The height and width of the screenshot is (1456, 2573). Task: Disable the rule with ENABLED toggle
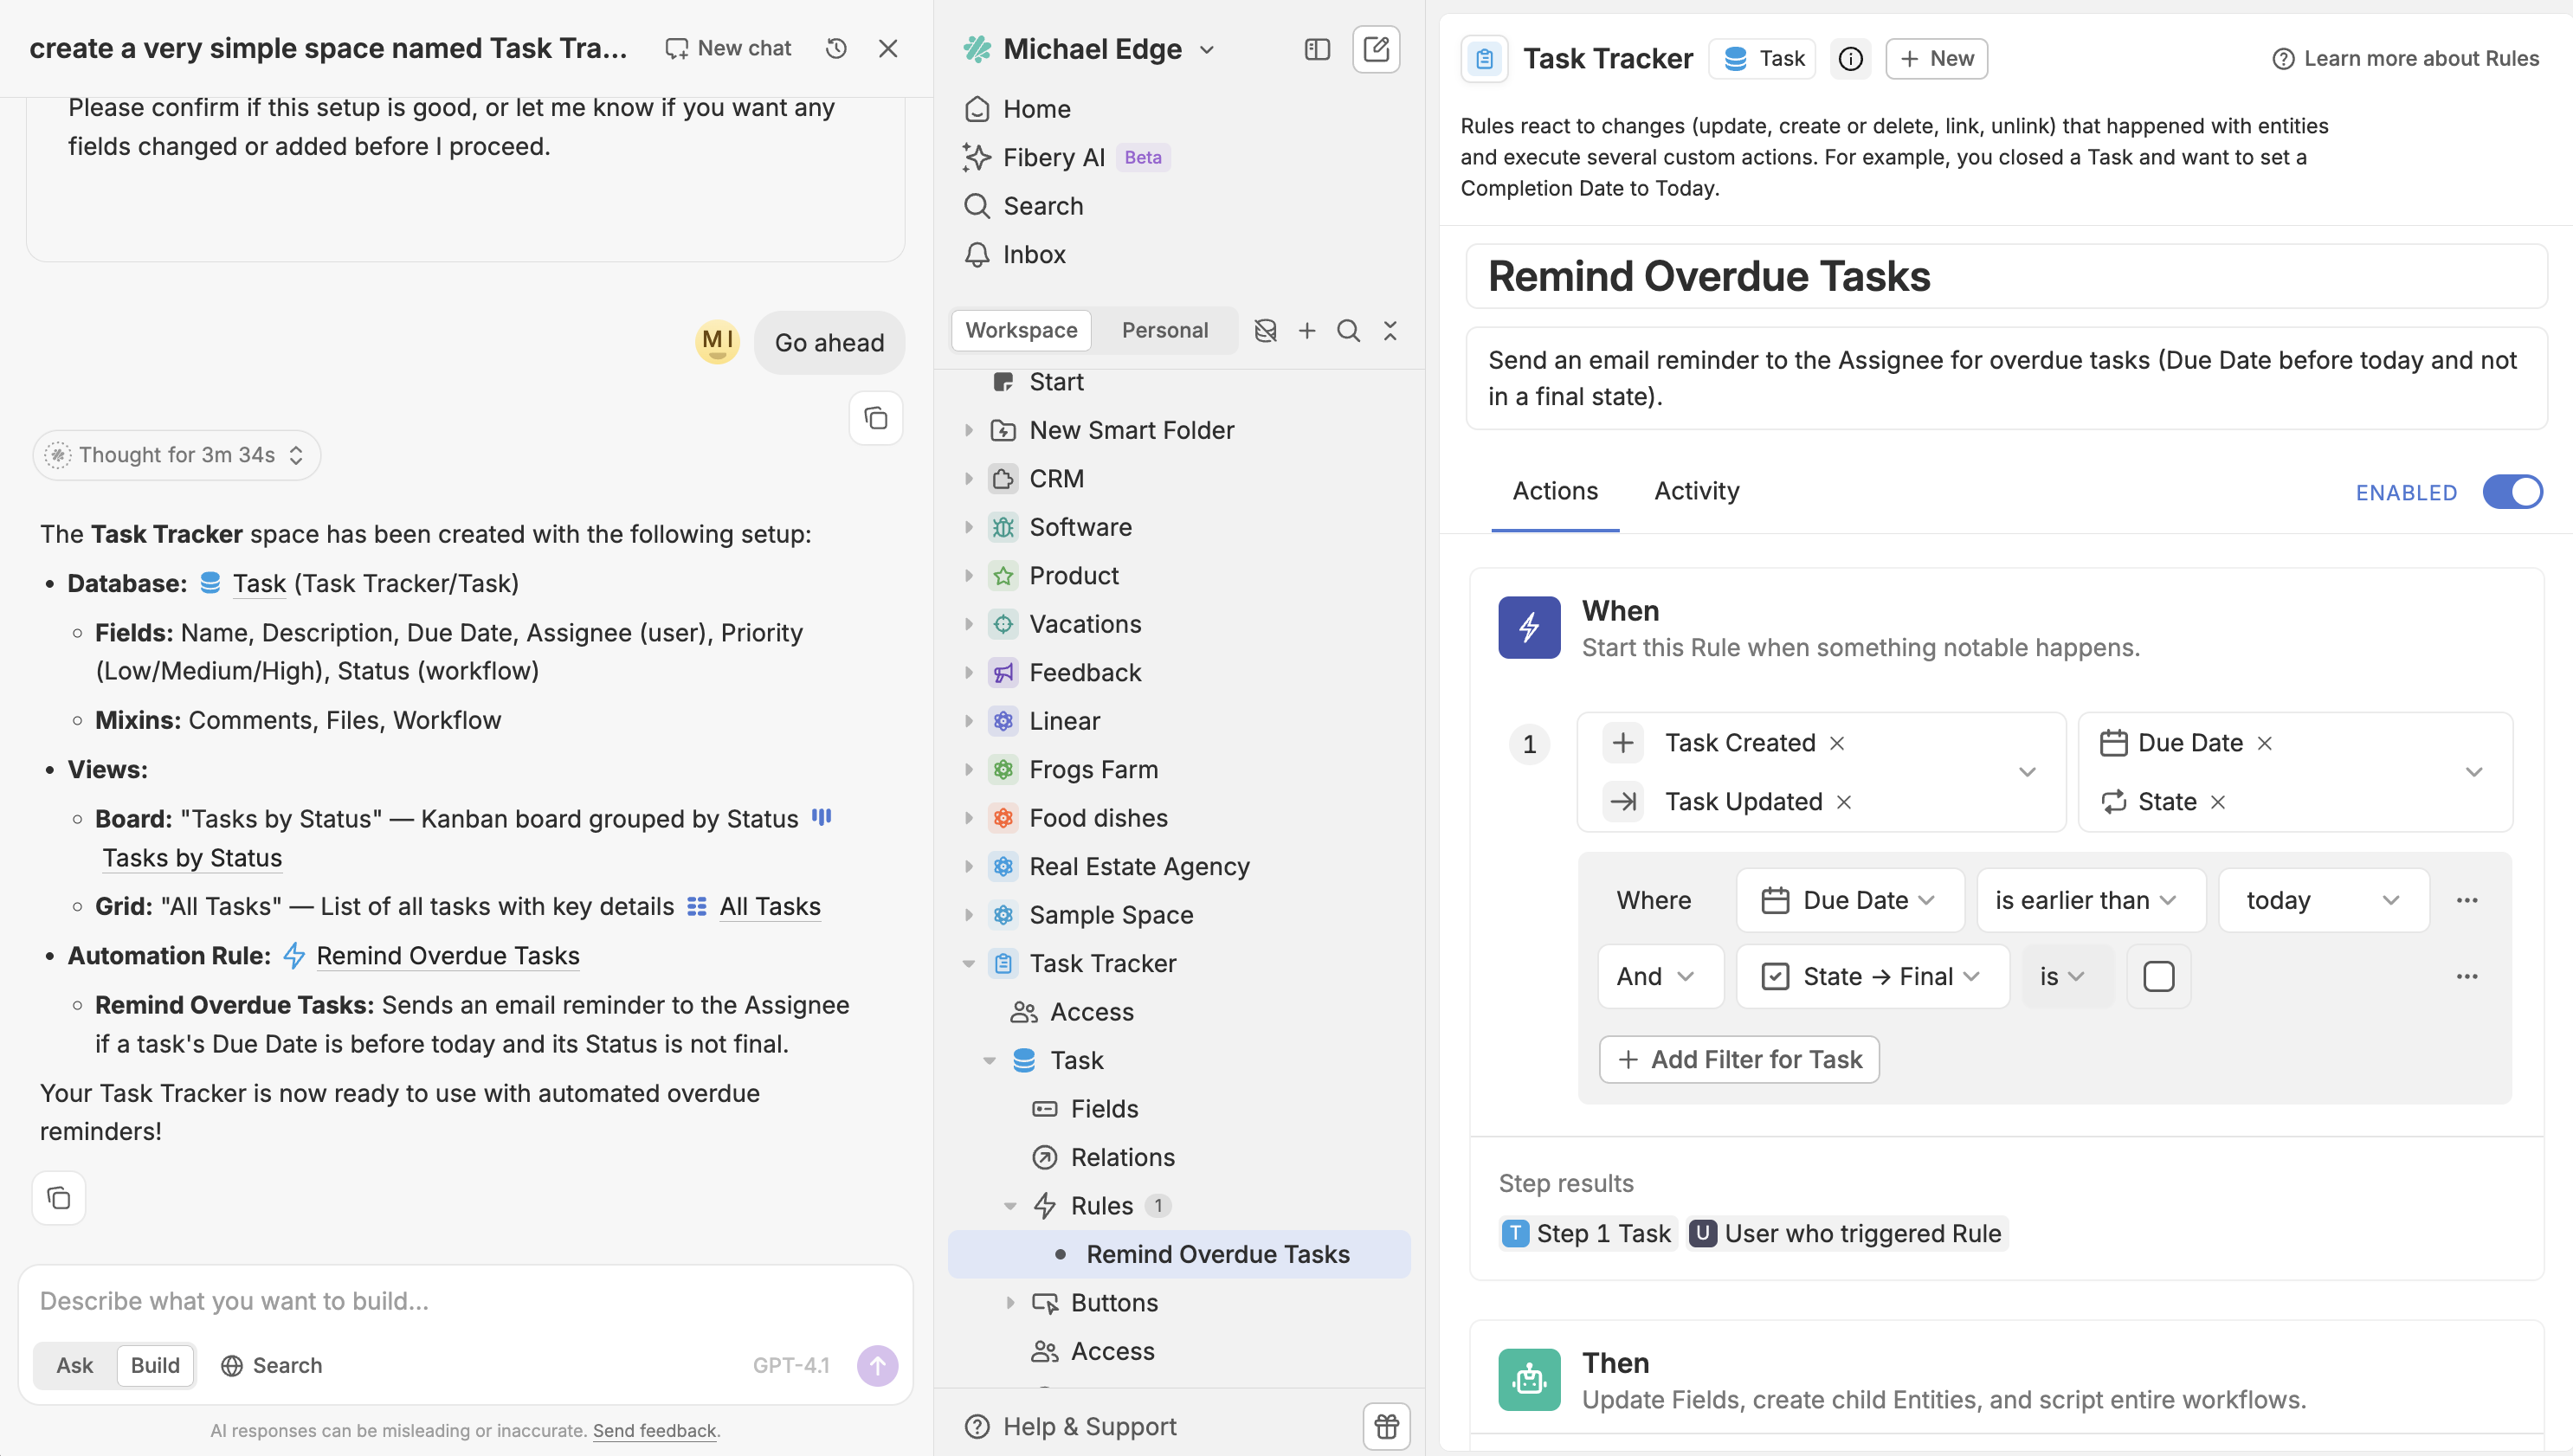click(2512, 492)
